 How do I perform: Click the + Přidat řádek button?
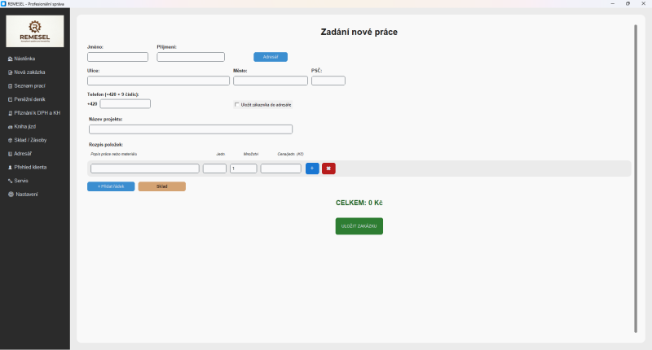111,186
